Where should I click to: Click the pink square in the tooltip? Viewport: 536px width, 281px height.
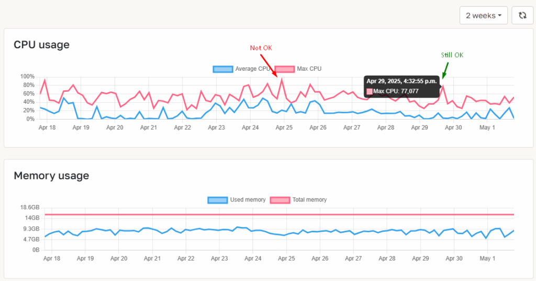pyautogui.click(x=370, y=92)
